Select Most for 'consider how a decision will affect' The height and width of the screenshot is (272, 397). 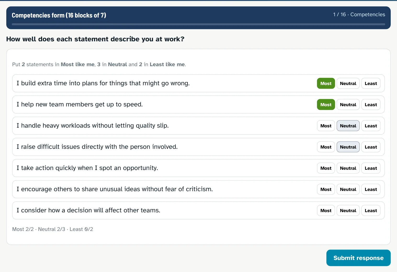point(326,211)
